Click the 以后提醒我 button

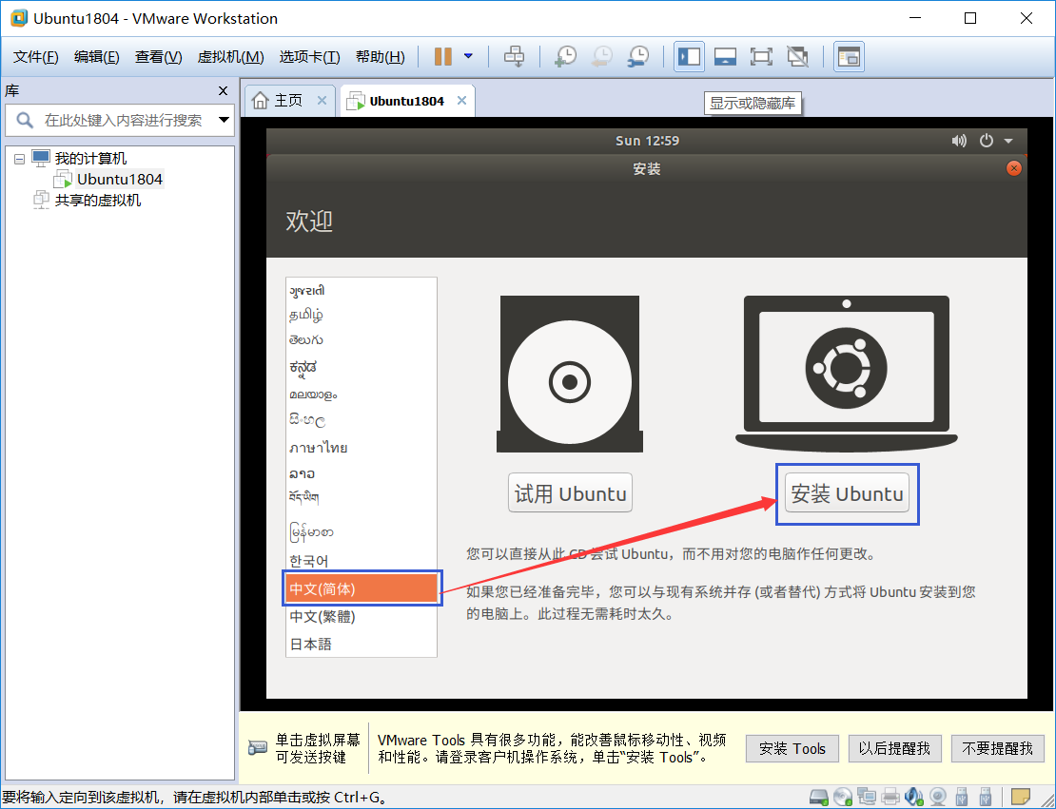[x=894, y=748]
